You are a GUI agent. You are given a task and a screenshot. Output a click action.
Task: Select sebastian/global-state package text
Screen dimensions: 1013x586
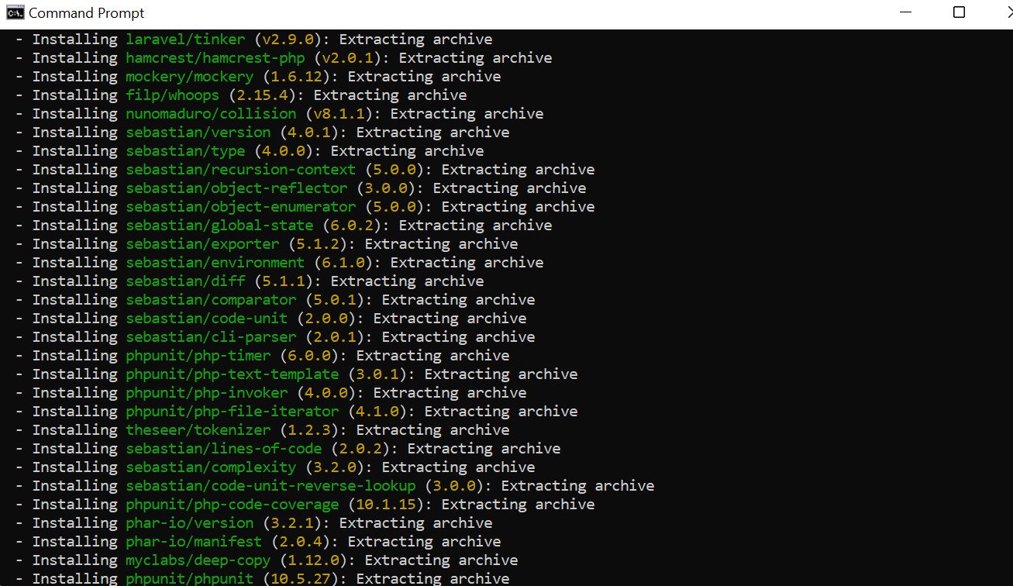219,225
